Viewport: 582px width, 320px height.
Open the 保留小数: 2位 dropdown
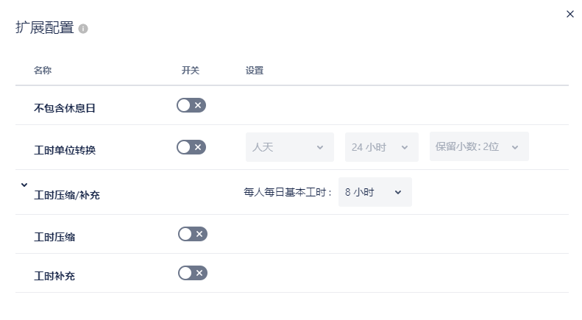pyautogui.click(x=479, y=147)
